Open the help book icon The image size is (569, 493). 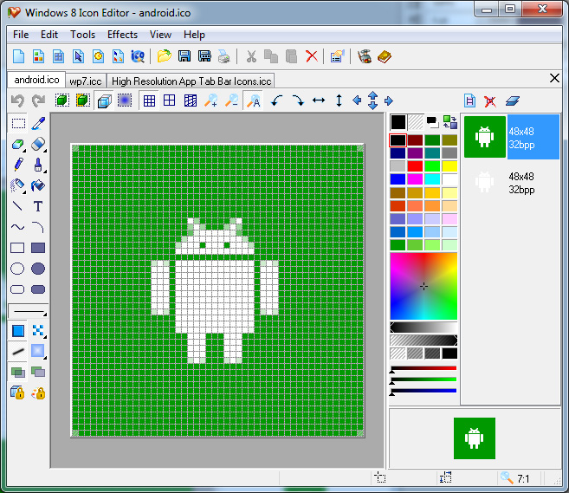385,56
